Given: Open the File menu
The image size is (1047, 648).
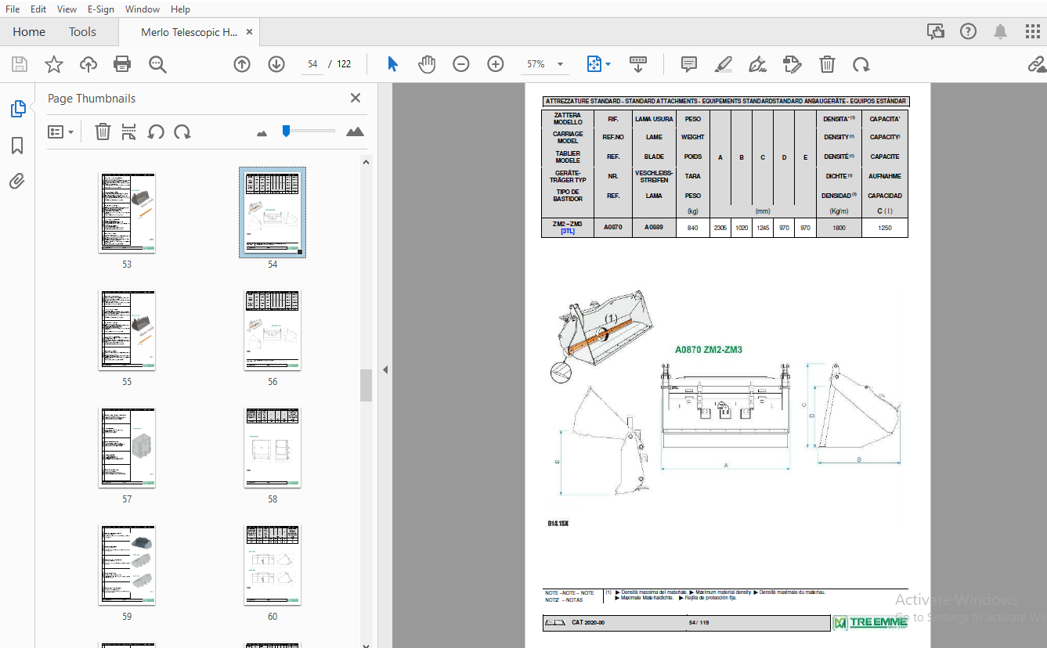Looking at the screenshot, I should point(13,9).
